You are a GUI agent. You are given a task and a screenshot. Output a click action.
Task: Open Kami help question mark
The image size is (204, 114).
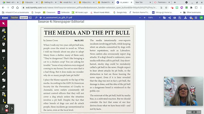[x=191, y=18]
